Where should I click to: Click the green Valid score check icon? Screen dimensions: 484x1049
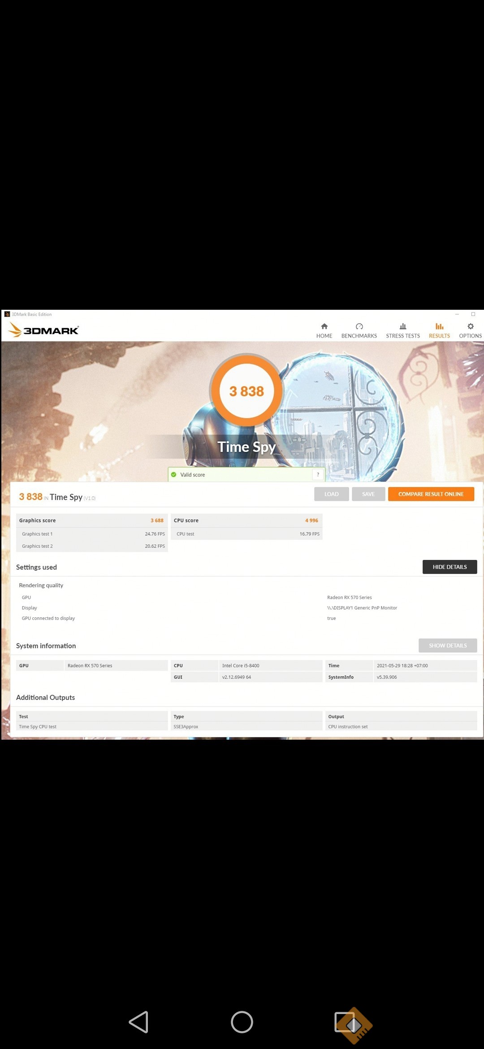(x=174, y=475)
